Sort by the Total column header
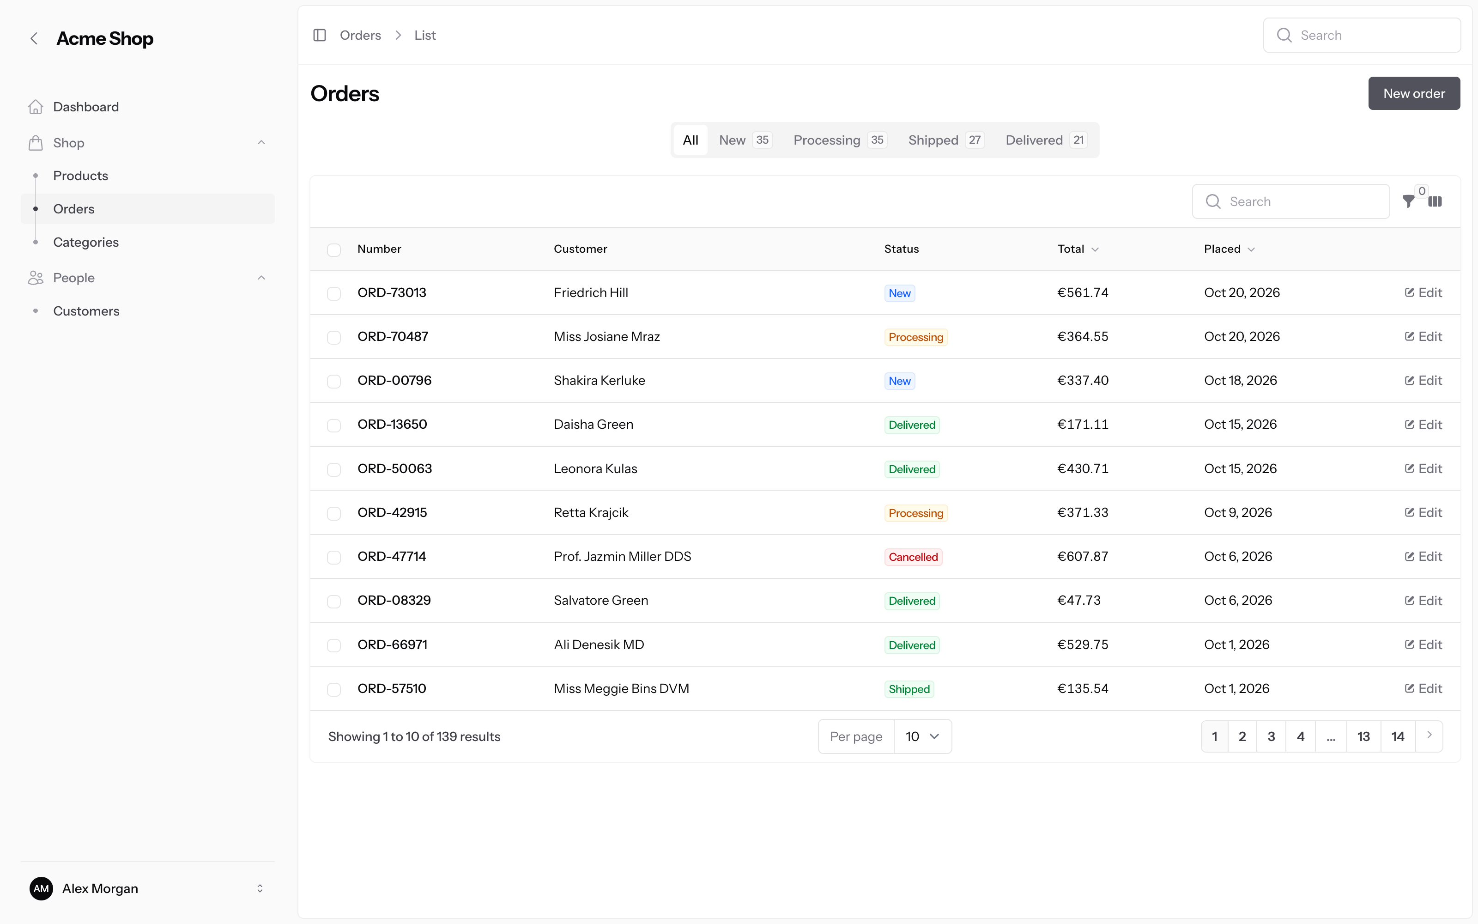Image resolution: width=1478 pixels, height=924 pixels. [x=1078, y=249]
